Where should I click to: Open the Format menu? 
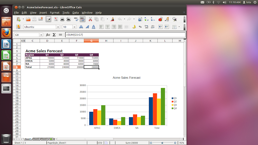[x=55, y=13]
